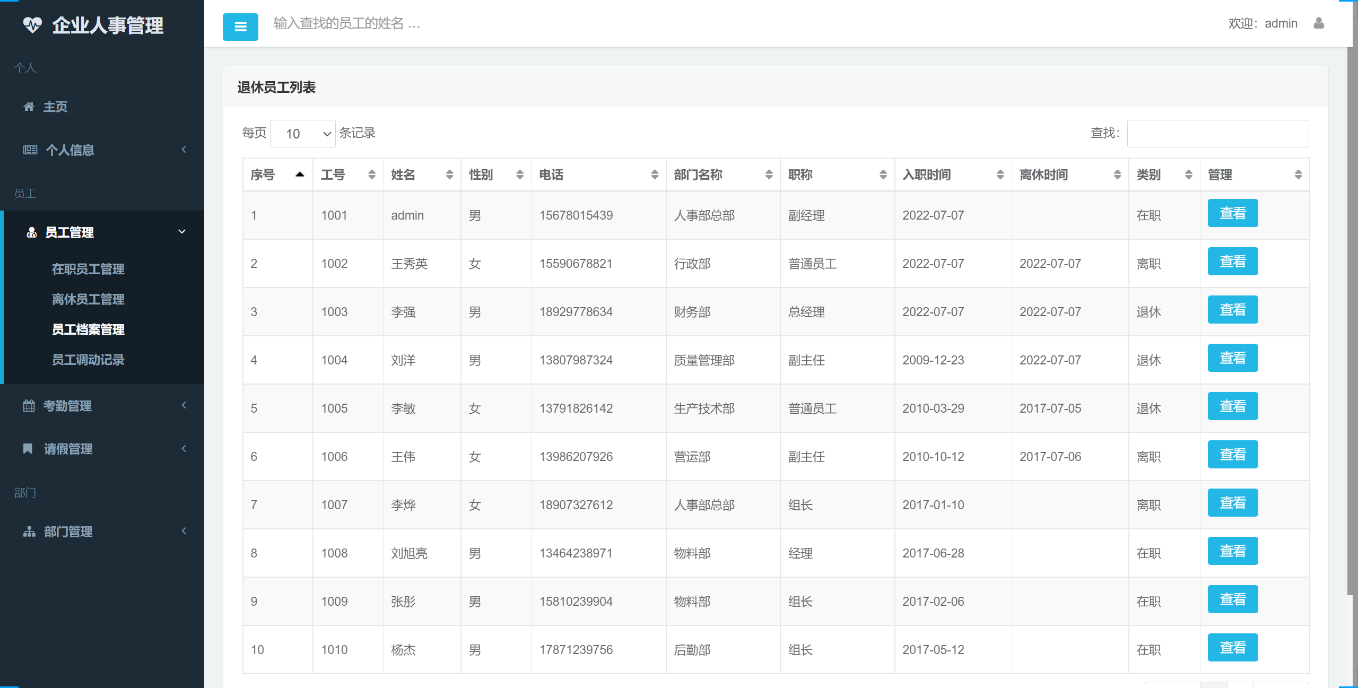Click the user avatar icon next to admin

click(1319, 23)
